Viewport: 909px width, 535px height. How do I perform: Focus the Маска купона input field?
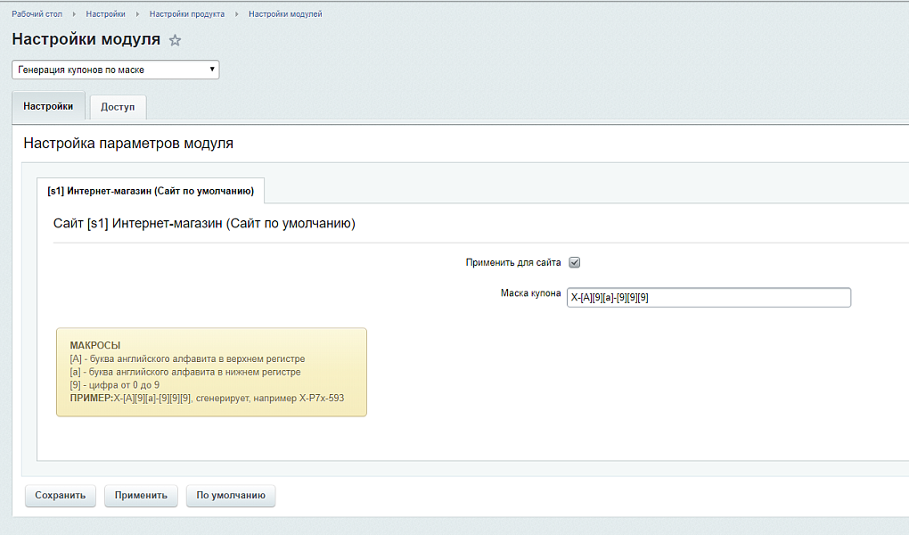pos(708,298)
